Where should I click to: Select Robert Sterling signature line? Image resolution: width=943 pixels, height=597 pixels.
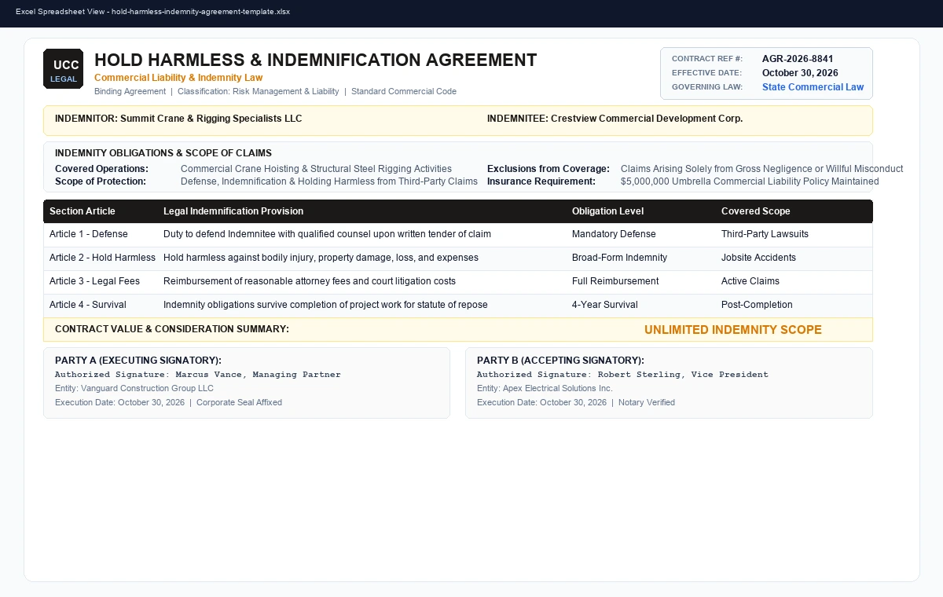[x=622, y=375]
